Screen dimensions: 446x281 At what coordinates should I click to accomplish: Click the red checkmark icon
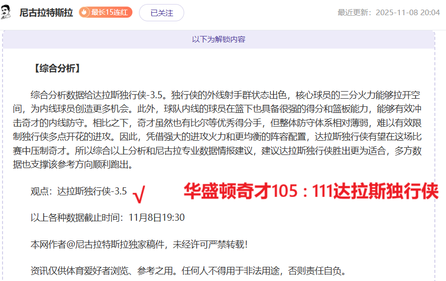click(138, 193)
